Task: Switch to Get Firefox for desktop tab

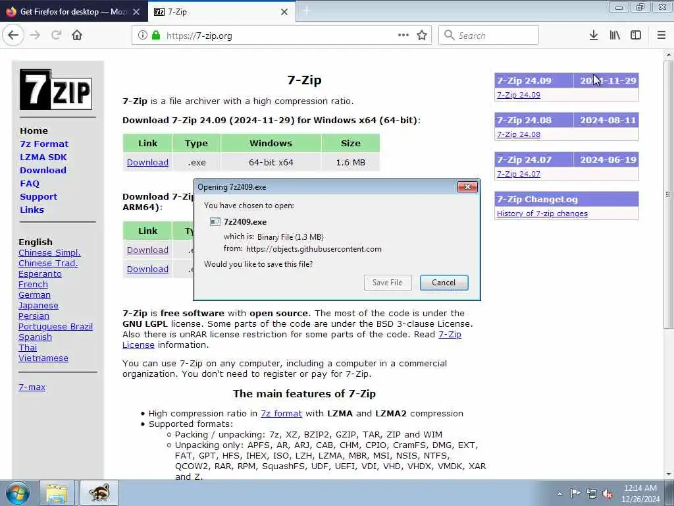Action: (74, 12)
